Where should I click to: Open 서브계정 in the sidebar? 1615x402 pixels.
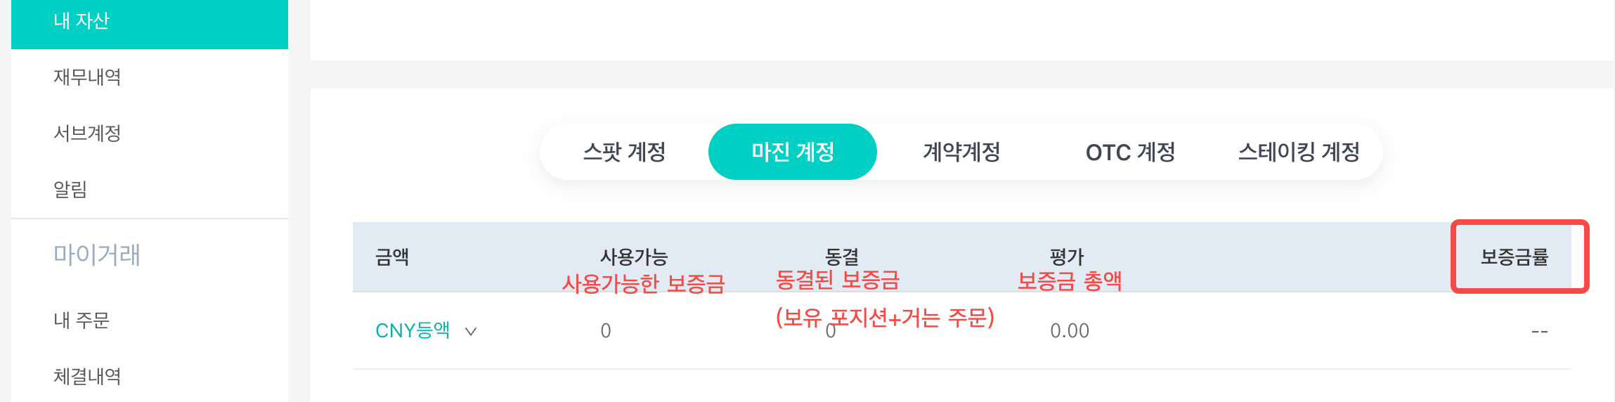(87, 134)
